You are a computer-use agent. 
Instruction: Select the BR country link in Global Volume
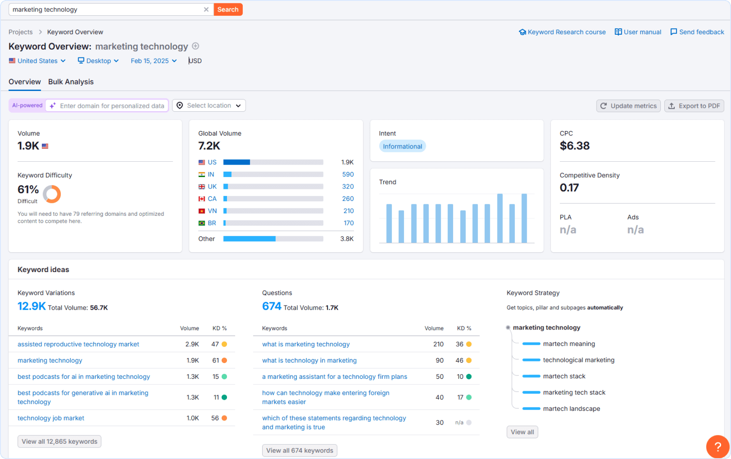click(212, 223)
